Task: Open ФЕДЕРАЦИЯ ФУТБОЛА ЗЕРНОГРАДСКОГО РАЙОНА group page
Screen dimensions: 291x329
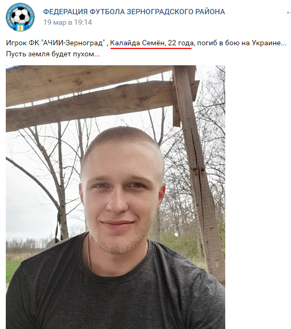Action: click(x=134, y=12)
